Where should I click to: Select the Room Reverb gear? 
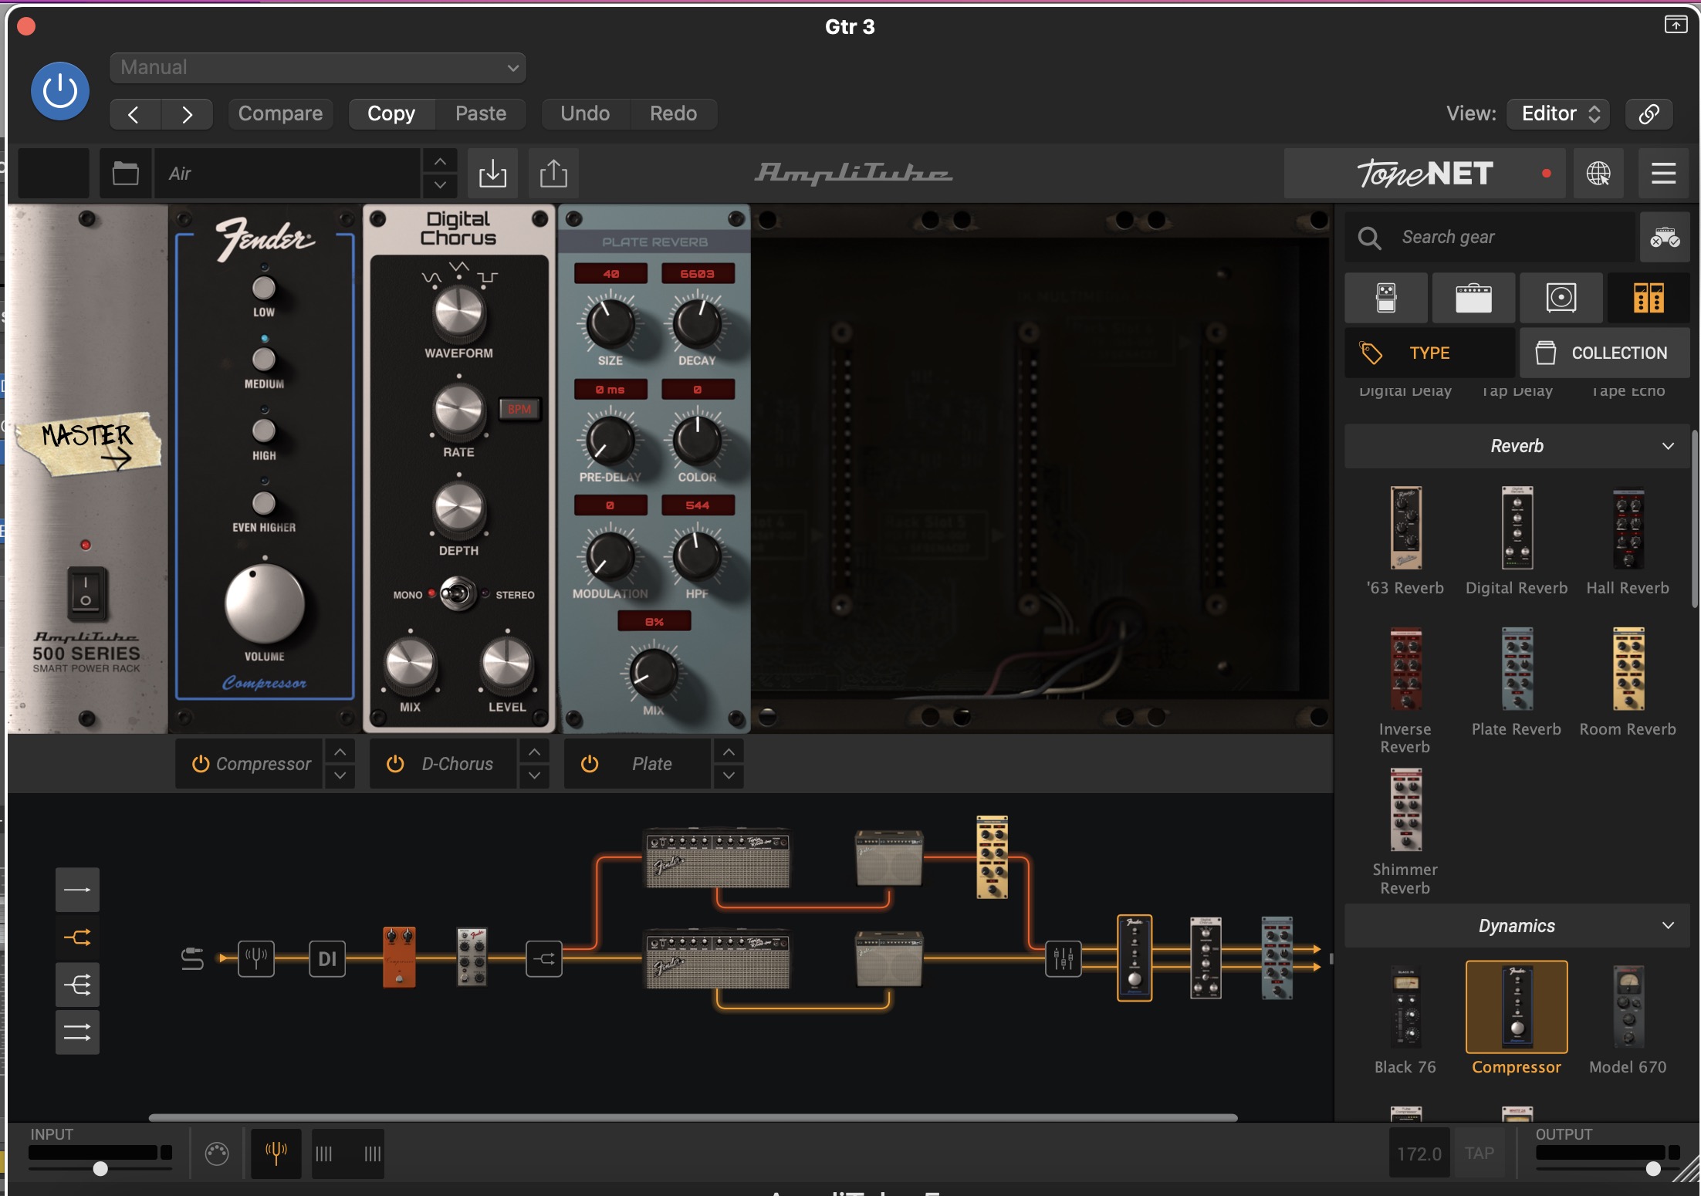pos(1628,681)
